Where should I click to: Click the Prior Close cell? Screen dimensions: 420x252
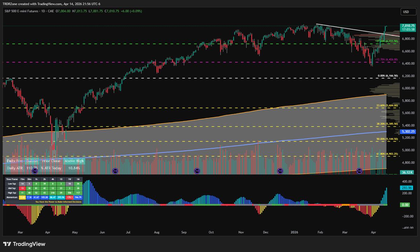click(51, 161)
